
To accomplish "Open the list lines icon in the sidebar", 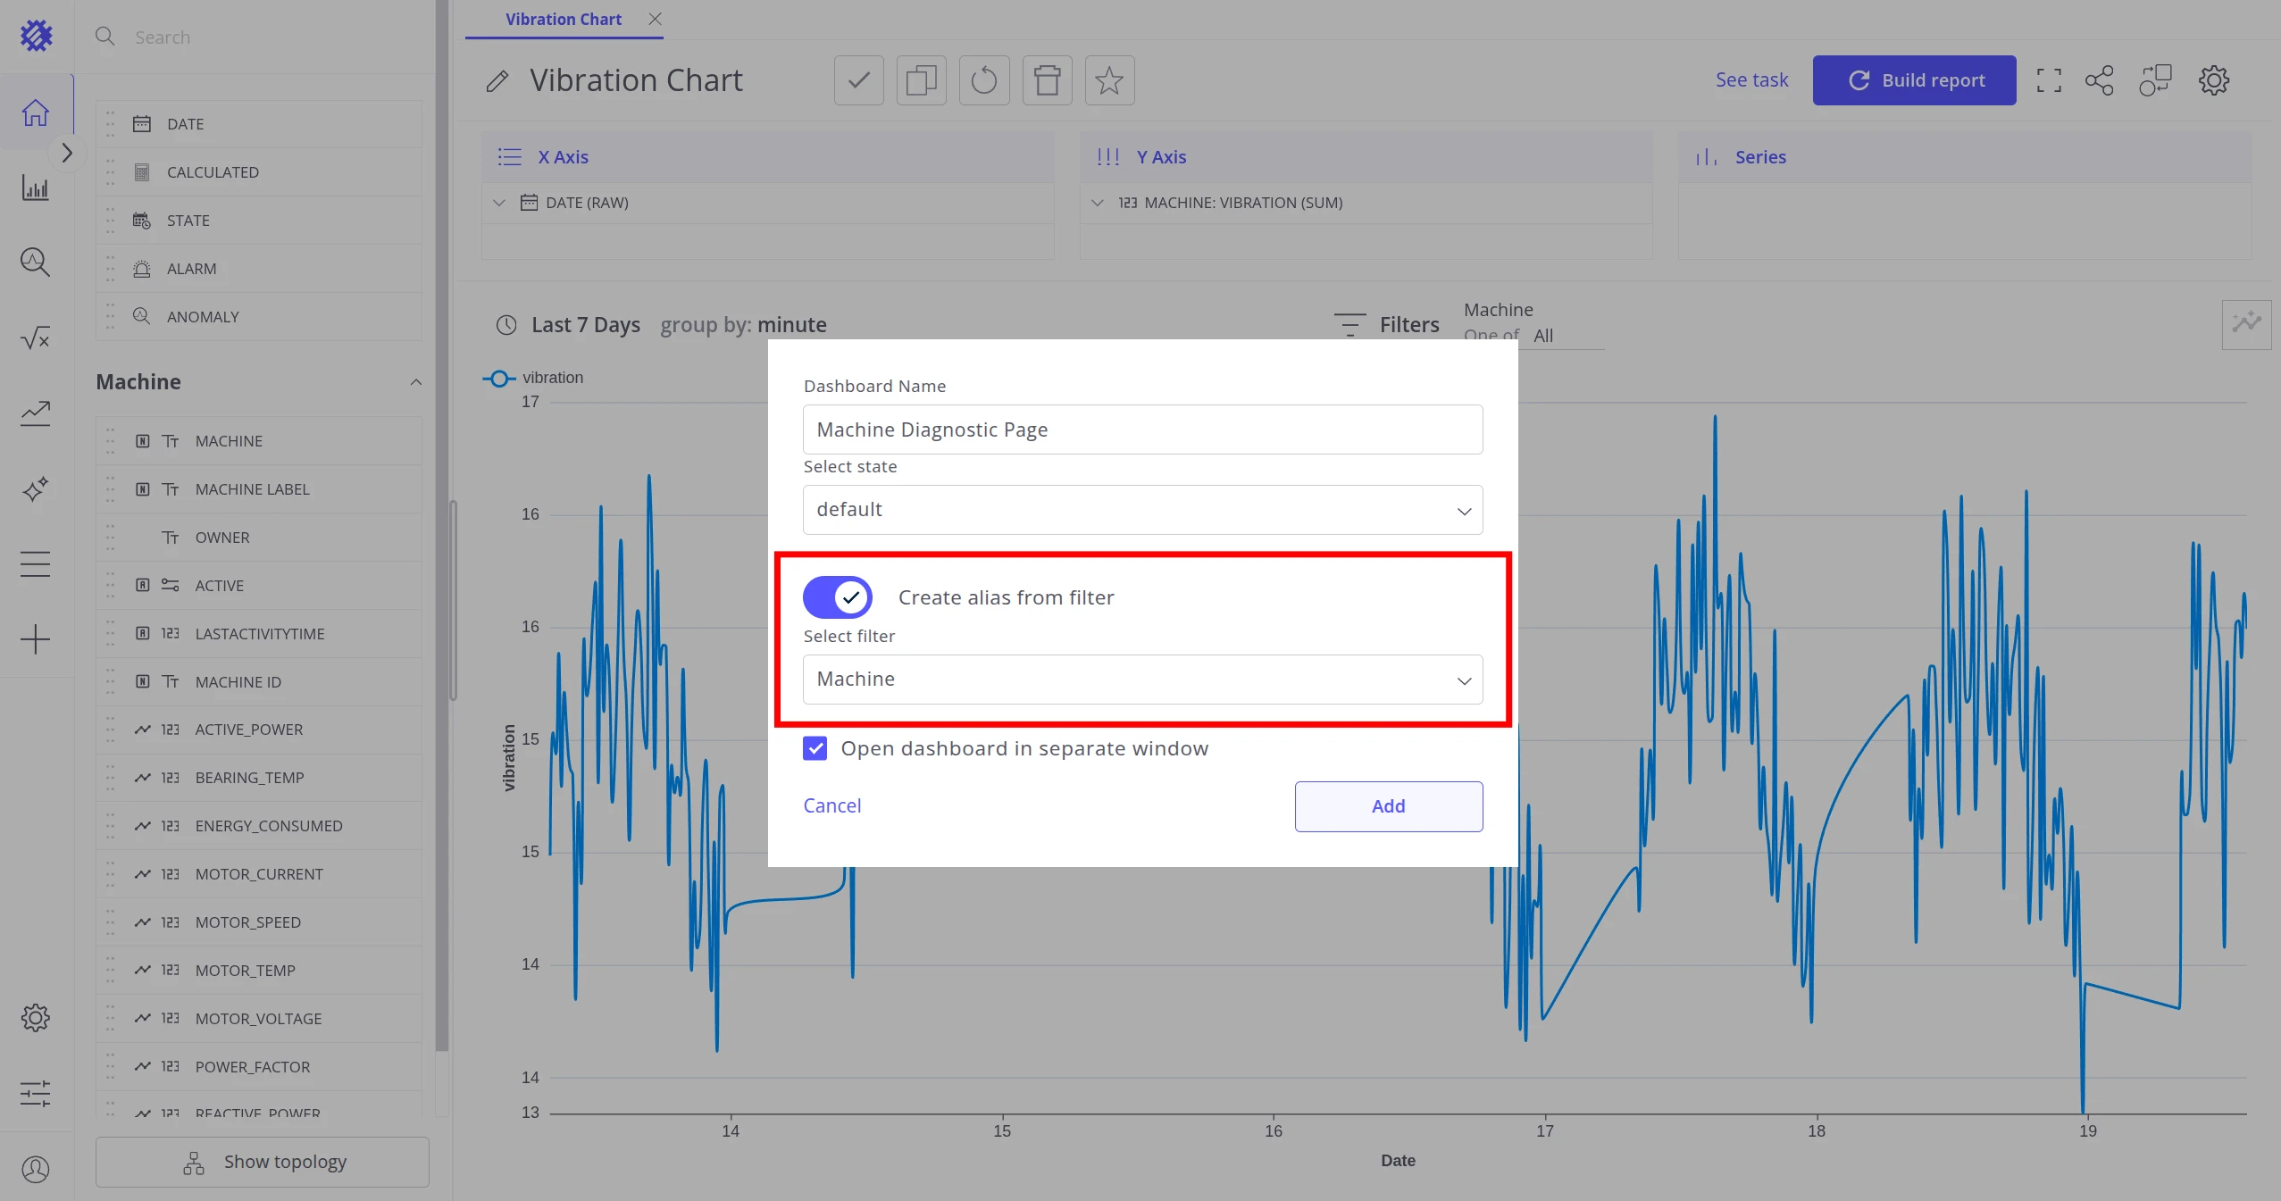I will point(36,563).
